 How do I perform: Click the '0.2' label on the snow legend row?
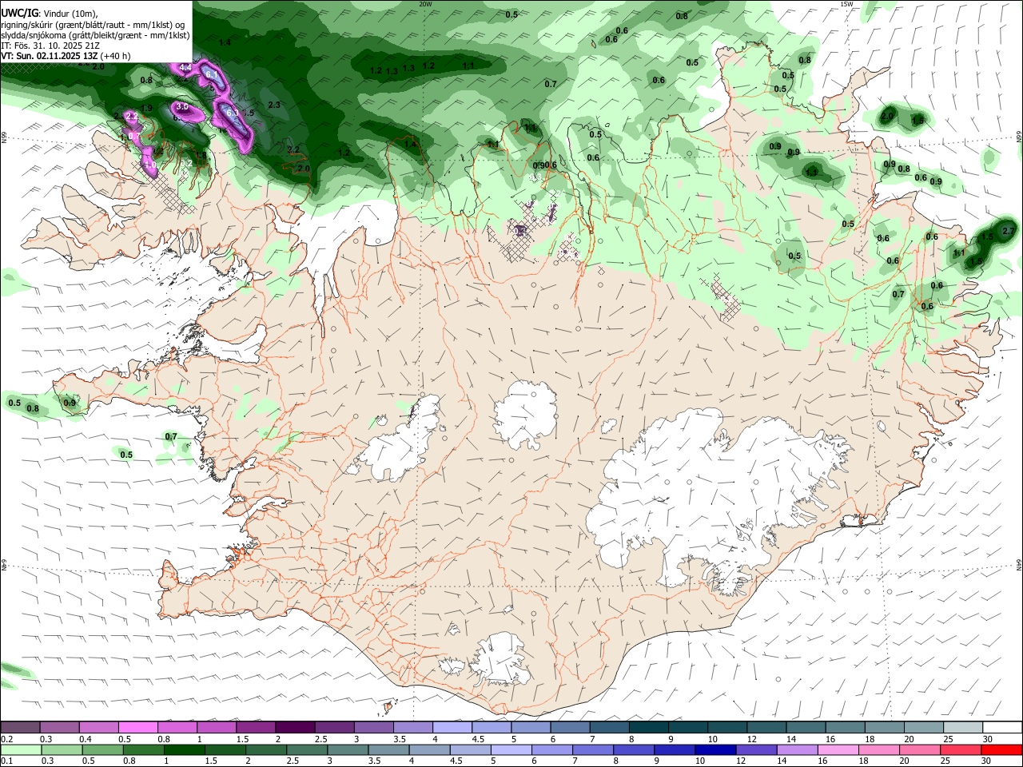[6, 739]
